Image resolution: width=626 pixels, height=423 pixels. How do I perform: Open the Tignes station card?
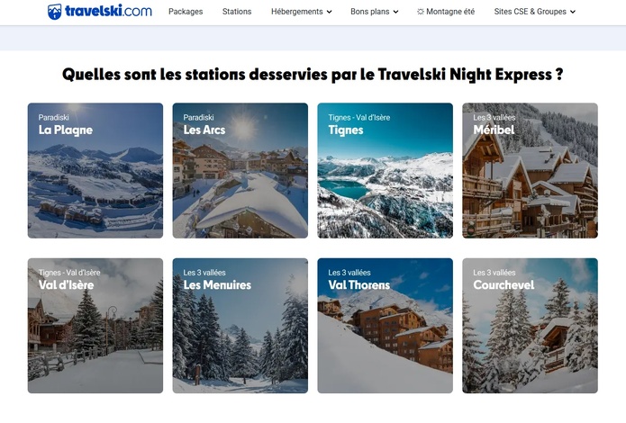tap(386, 170)
